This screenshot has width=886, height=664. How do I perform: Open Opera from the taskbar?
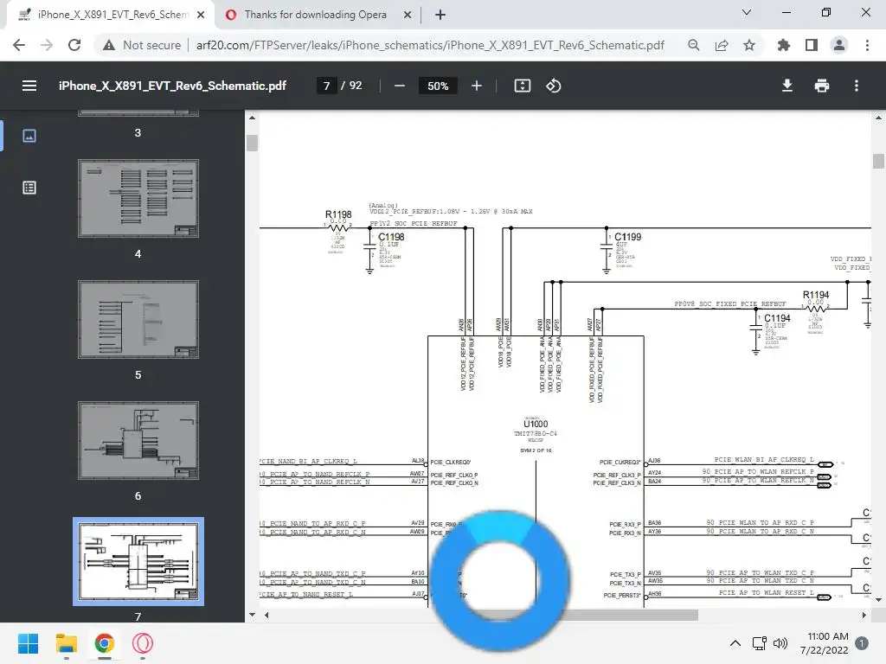(143, 643)
